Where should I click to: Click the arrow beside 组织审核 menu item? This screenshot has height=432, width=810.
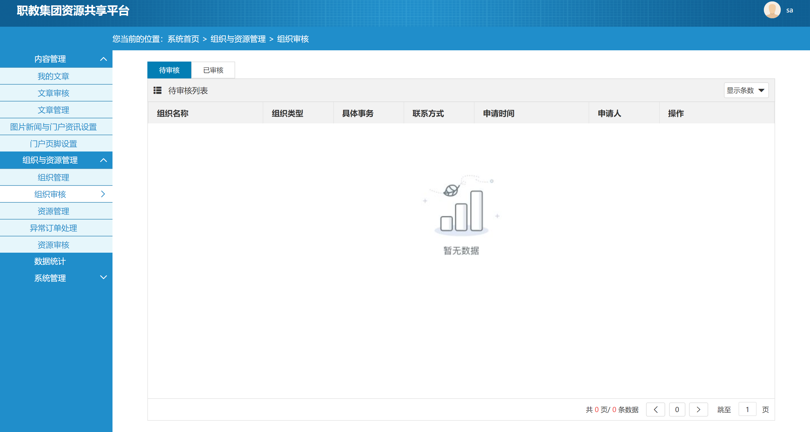[x=103, y=194]
